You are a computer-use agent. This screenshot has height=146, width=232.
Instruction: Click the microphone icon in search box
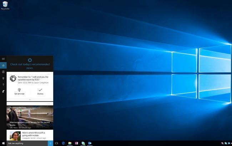coord(50,143)
